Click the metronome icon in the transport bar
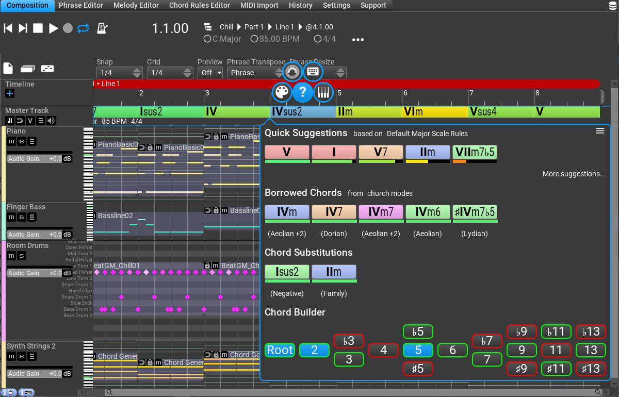 click(x=102, y=28)
